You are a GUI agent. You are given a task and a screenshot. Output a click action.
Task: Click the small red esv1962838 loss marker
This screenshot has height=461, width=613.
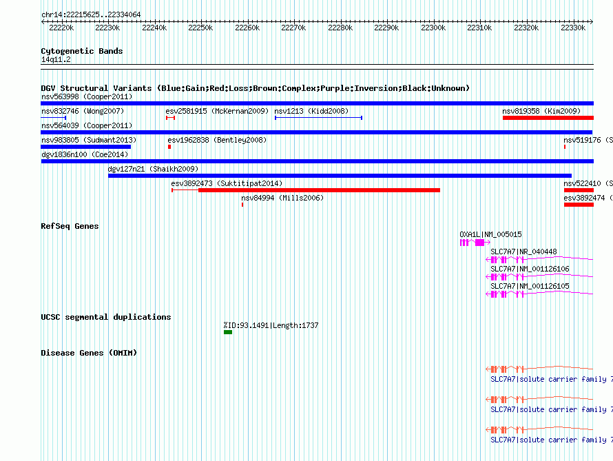[x=169, y=147]
